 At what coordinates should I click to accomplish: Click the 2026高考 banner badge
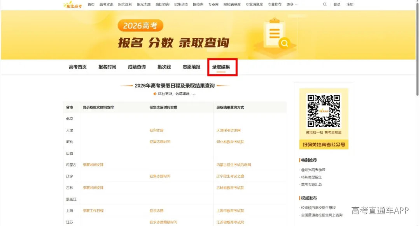coord(140,25)
